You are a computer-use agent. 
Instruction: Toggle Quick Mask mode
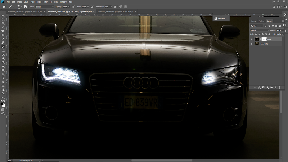click(3, 110)
